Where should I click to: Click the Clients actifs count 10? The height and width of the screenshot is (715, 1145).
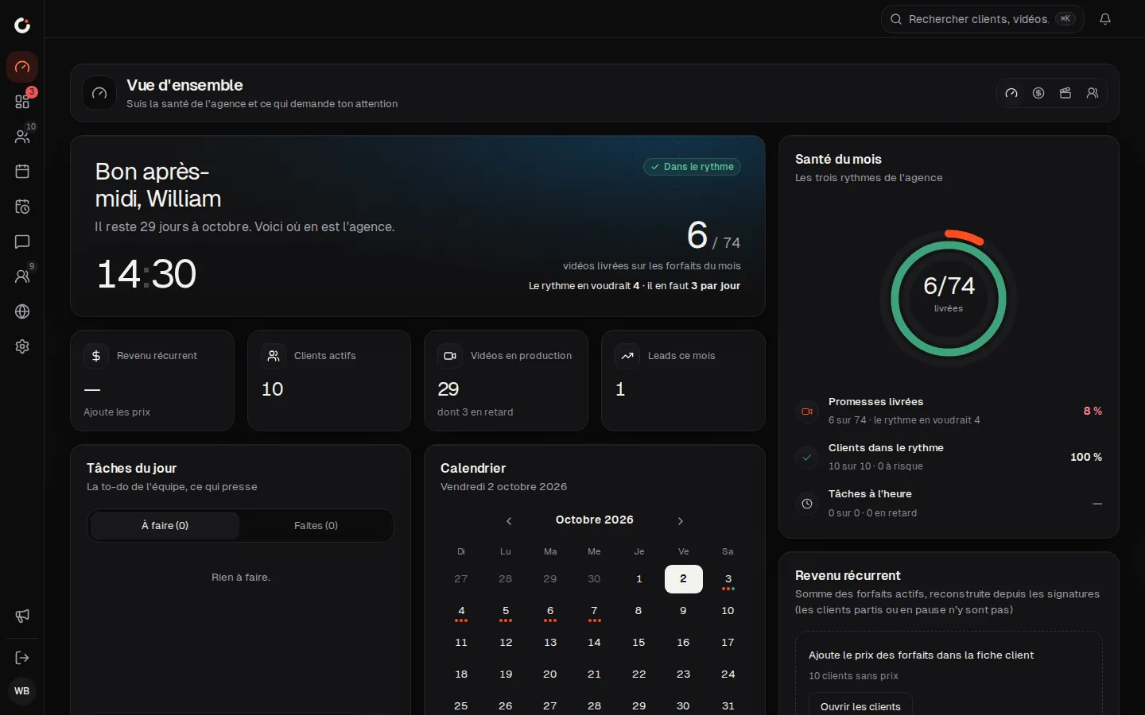(x=273, y=389)
